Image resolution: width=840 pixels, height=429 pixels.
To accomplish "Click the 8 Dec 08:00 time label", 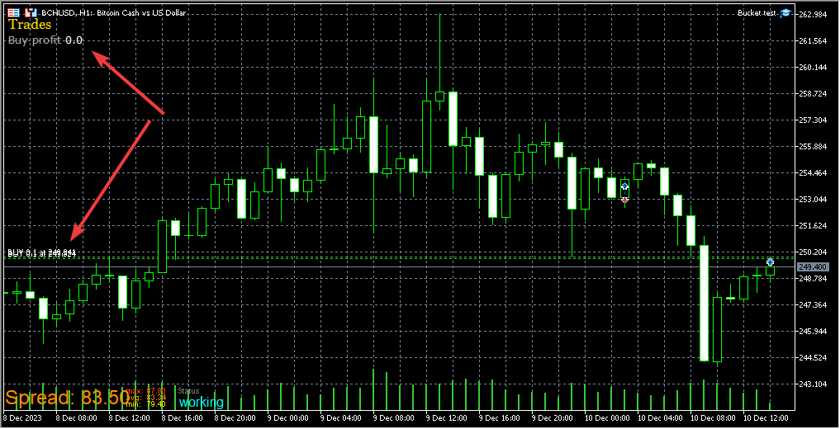I will [77, 417].
